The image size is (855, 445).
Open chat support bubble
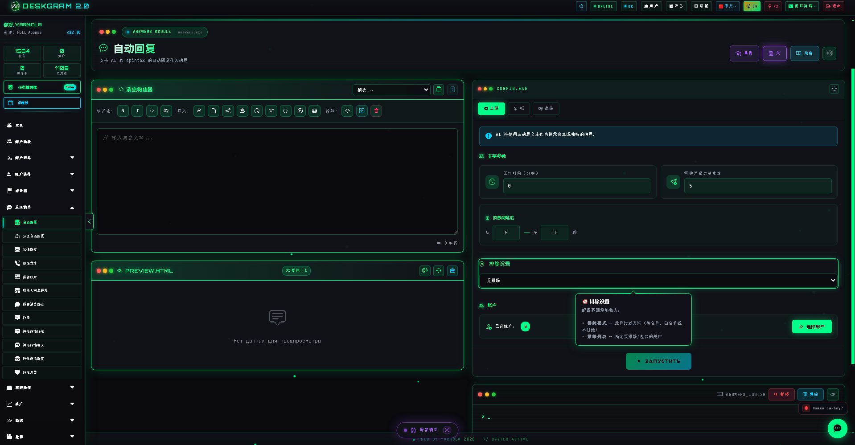[837, 428]
